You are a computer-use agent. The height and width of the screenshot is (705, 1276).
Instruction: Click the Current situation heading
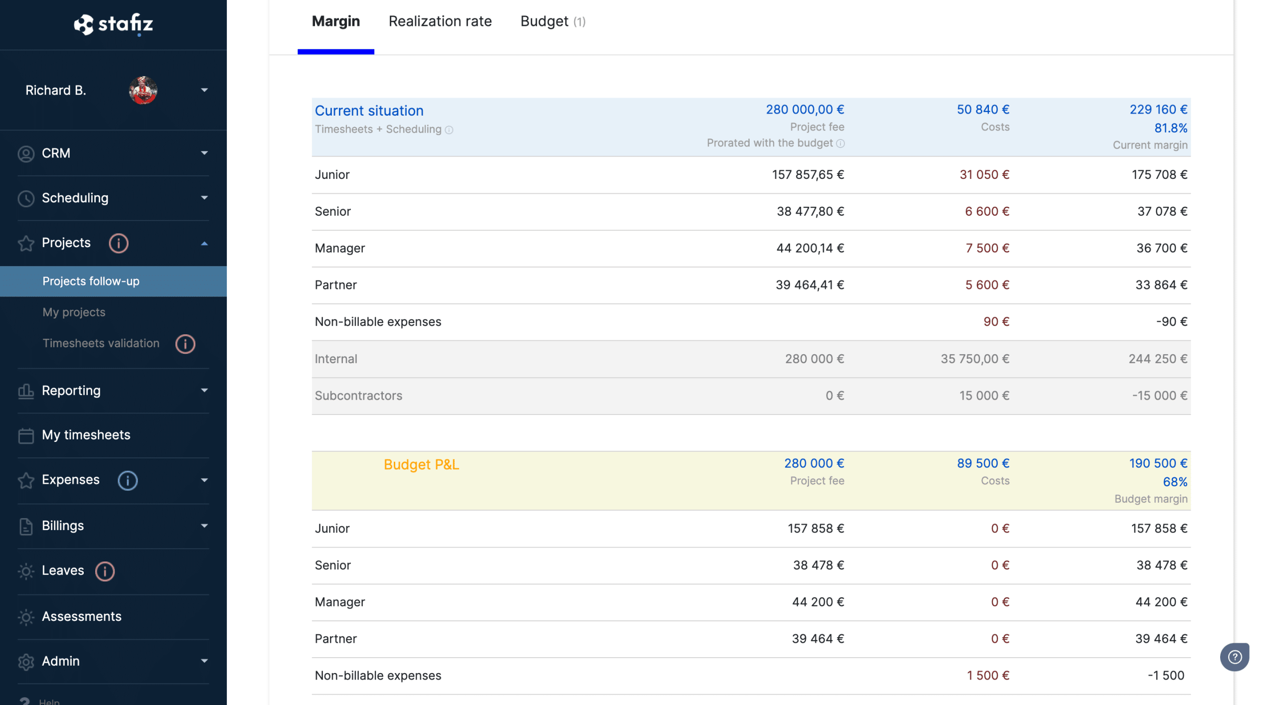(369, 111)
